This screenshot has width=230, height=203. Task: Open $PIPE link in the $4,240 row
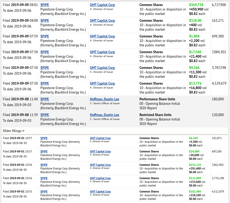(44, 138)
